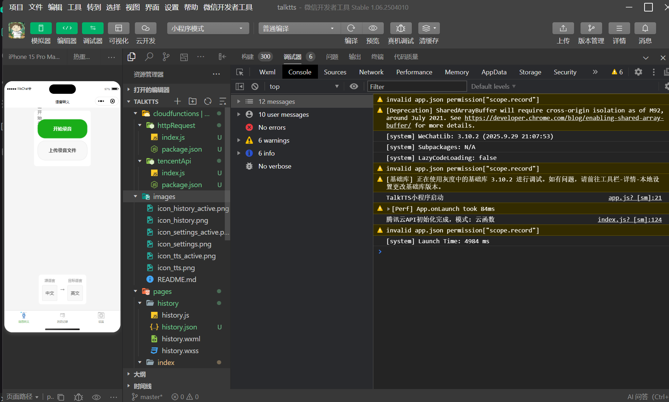Image resolution: width=669 pixels, height=402 pixels.
Task: Open devtools settings gear
Action: tap(638, 72)
